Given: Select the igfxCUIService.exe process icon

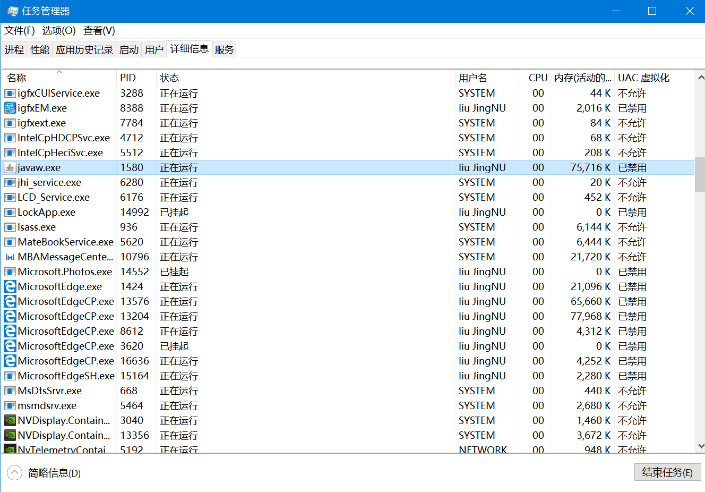Looking at the screenshot, I should 10,94.
